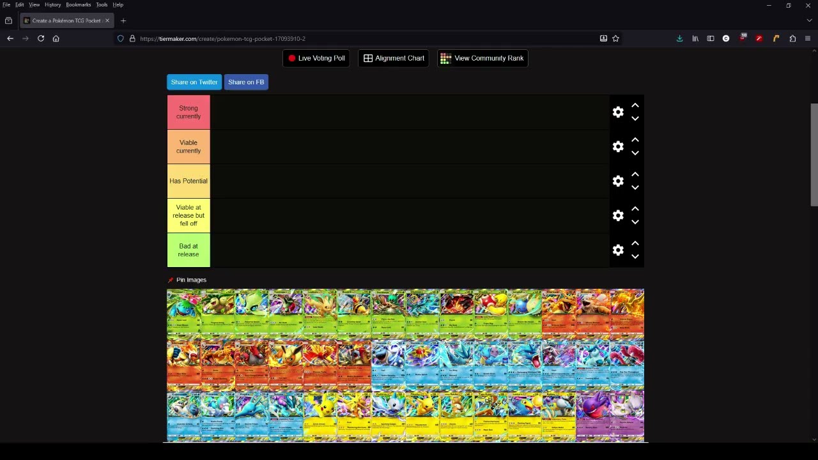Viewport: 818px width, 460px height.
Task: Select the Viable currently orange label
Action: click(x=189, y=147)
